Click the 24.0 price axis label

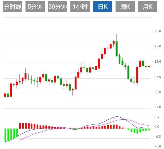[x=158, y=62]
